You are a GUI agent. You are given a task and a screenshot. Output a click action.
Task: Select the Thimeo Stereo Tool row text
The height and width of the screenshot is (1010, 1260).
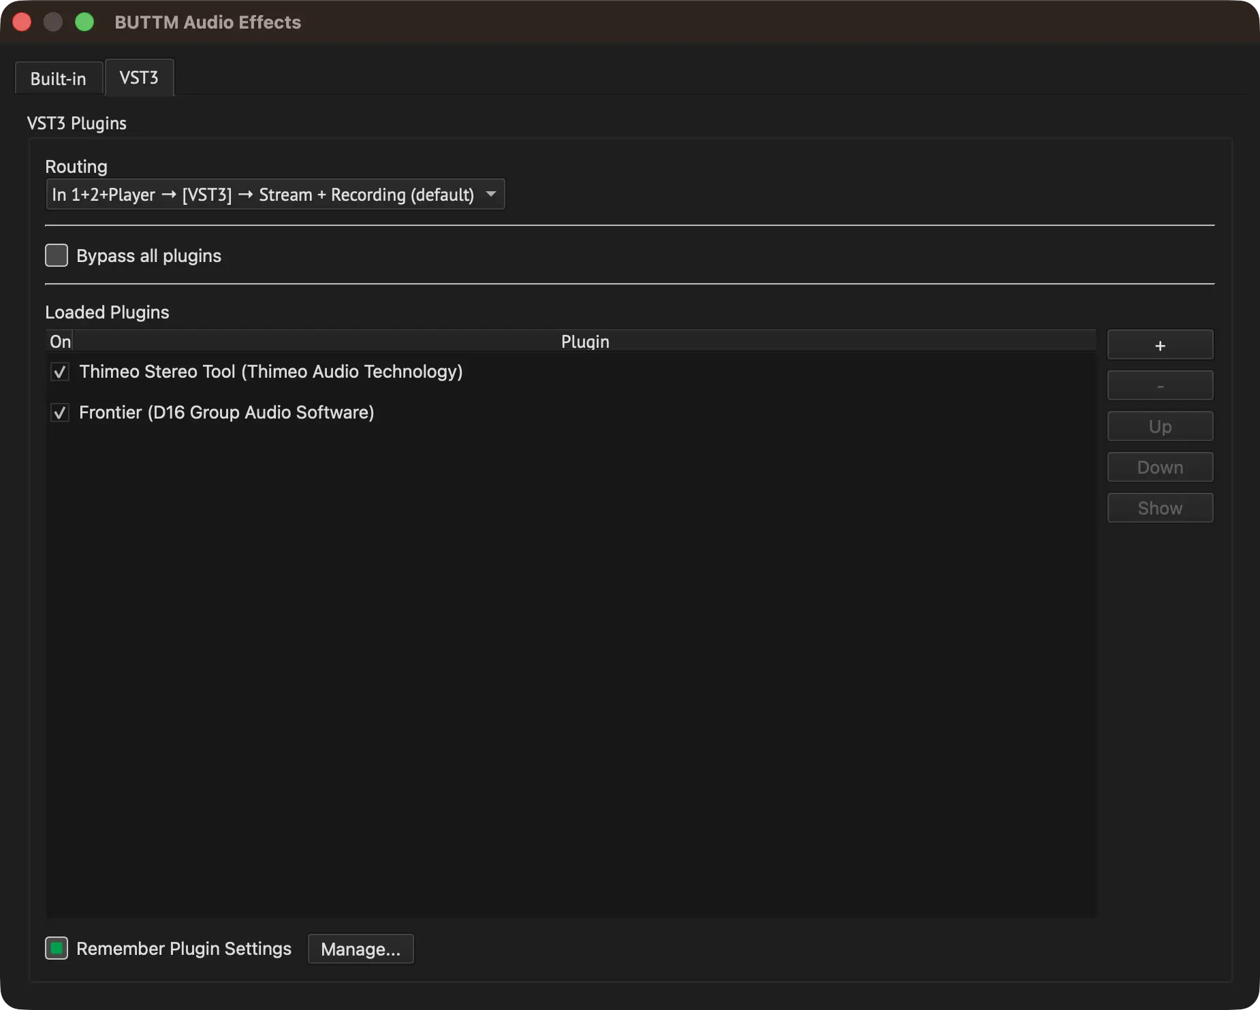pyautogui.click(x=271, y=372)
